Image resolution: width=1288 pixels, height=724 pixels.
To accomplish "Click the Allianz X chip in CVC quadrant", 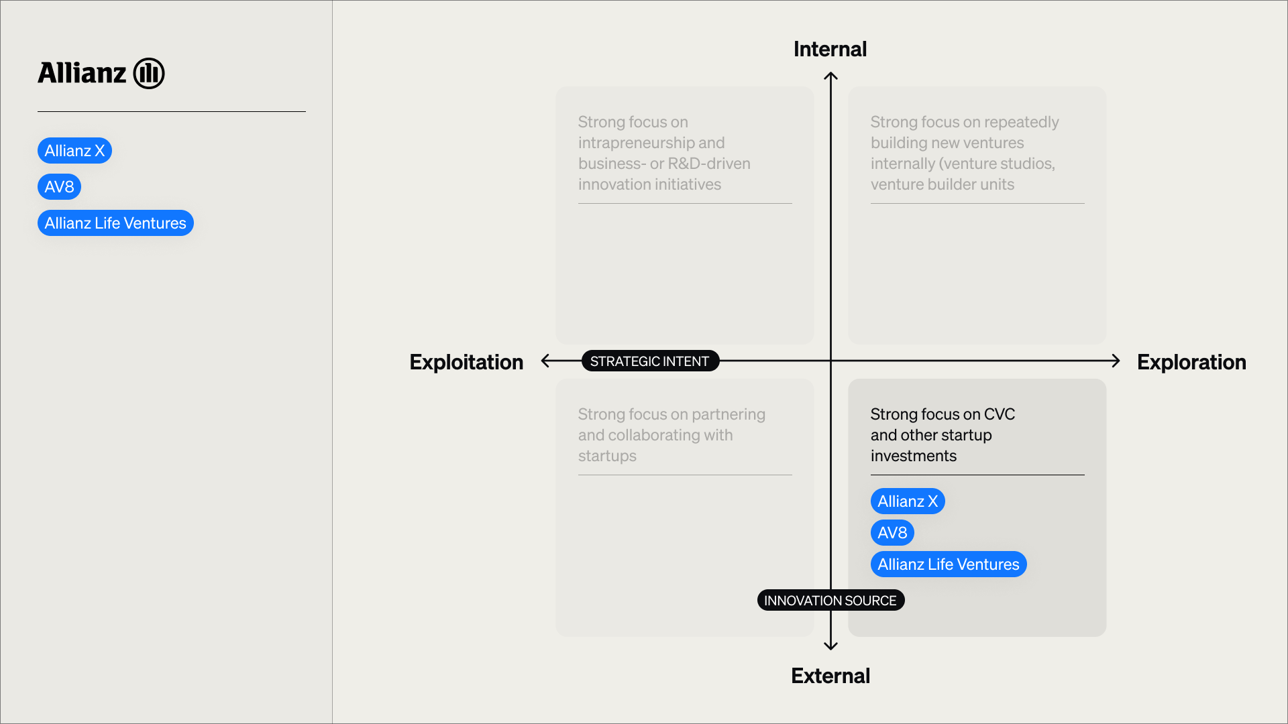I will pos(908,501).
